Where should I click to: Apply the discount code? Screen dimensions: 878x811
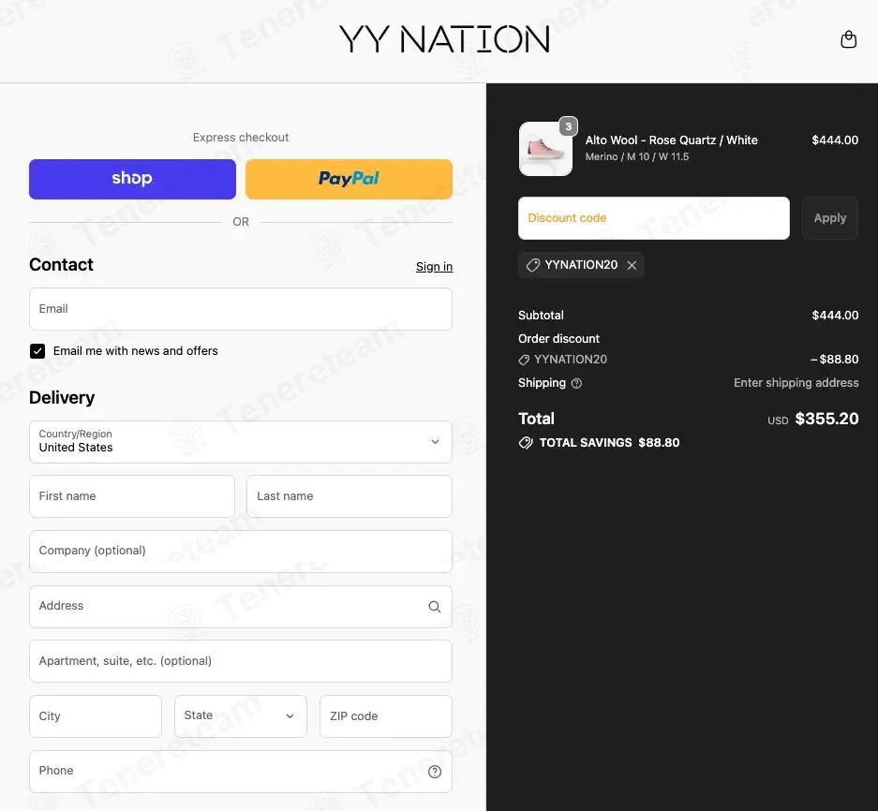(830, 217)
